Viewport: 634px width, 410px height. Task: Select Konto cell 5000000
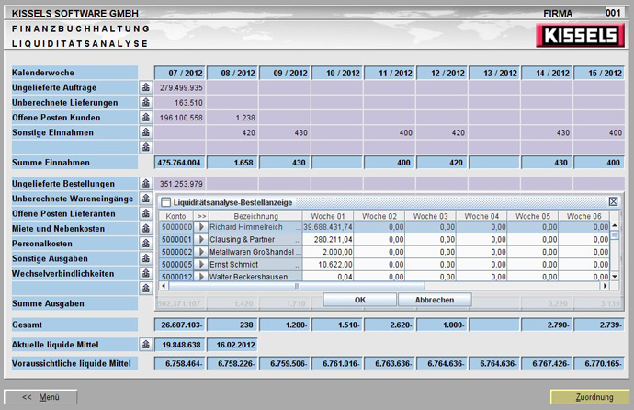176,227
